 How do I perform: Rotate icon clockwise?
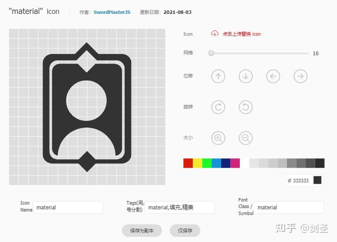coord(218,107)
